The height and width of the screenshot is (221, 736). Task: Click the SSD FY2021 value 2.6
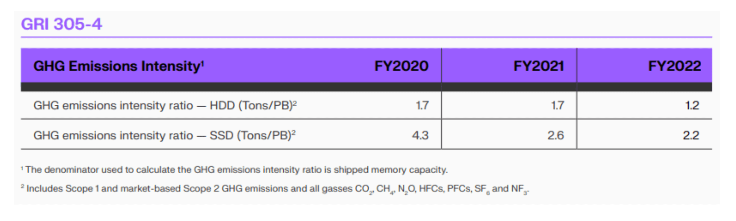click(x=556, y=135)
